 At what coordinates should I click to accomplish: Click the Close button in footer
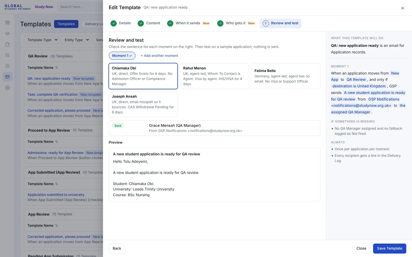pyautogui.click(x=361, y=248)
